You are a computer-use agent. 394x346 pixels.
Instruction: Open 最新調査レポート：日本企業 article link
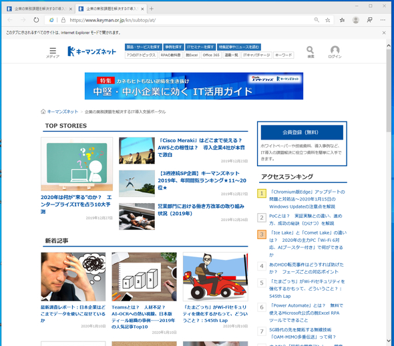tap(73, 313)
